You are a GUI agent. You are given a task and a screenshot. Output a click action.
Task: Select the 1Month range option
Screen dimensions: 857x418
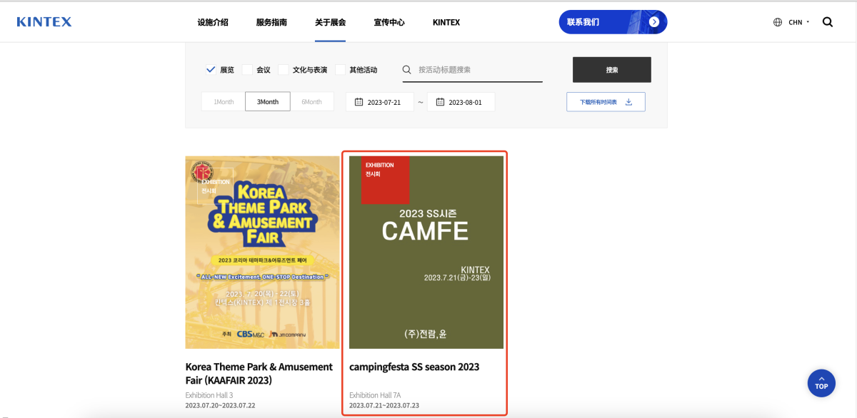224,102
